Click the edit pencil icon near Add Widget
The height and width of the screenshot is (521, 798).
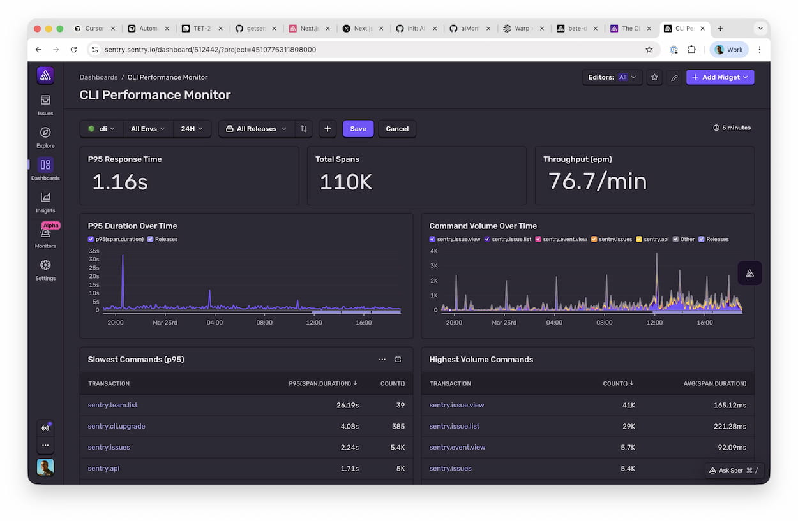point(674,77)
